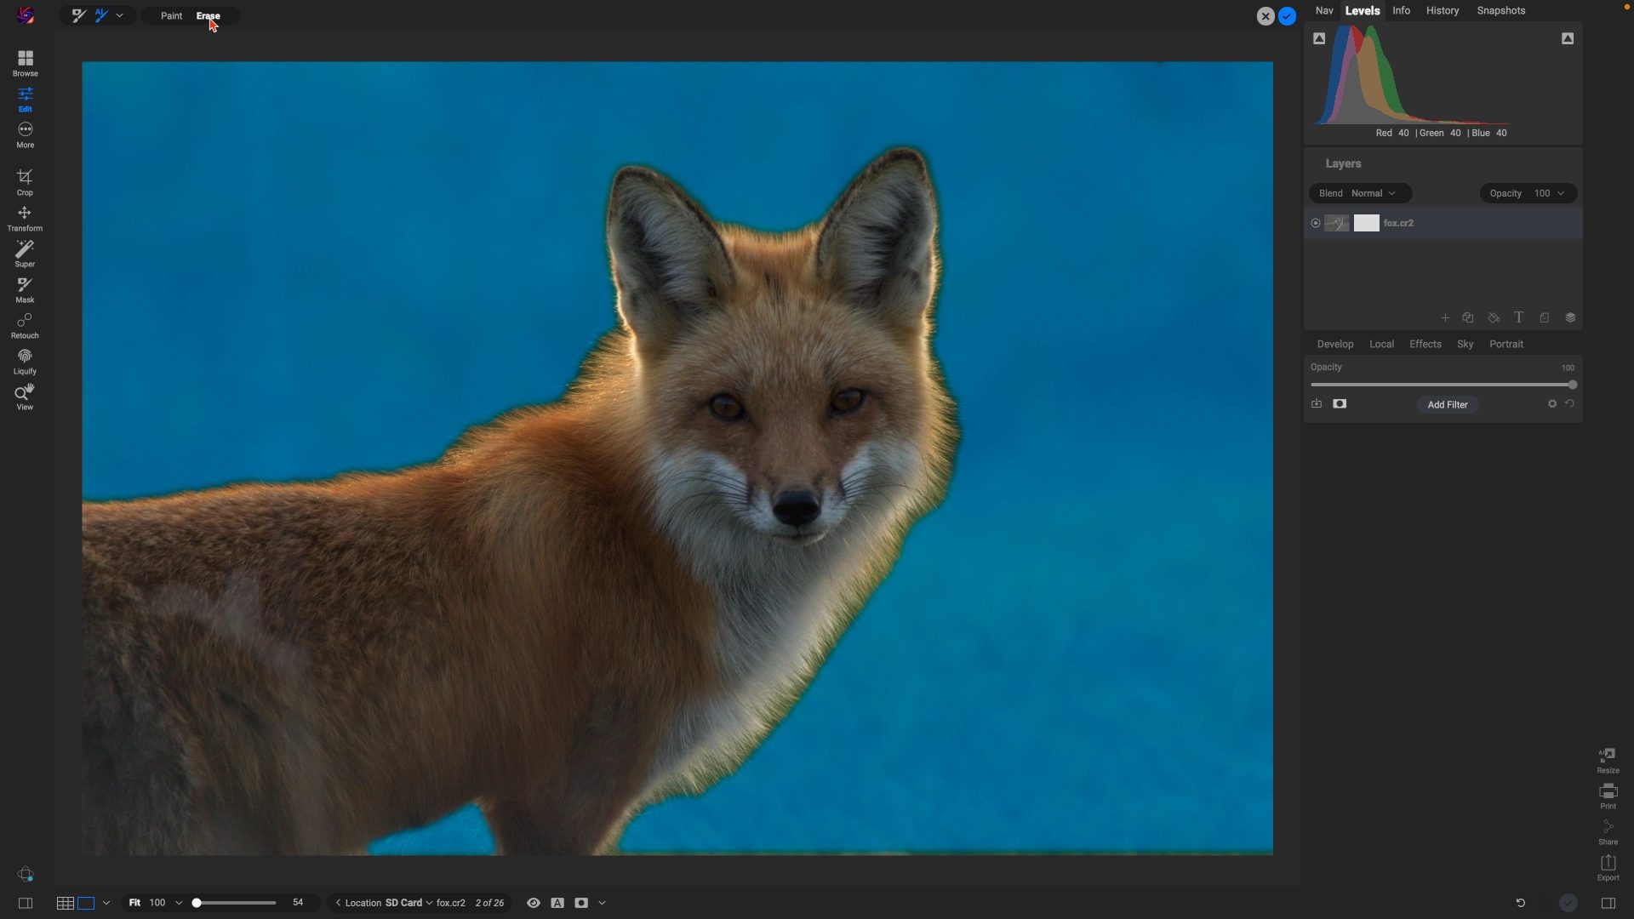Image resolution: width=1634 pixels, height=919 pixels.
Task: Click the filter Opacity slider handle
Action: (x=1572, y=385)
